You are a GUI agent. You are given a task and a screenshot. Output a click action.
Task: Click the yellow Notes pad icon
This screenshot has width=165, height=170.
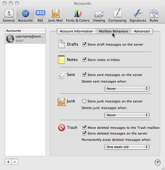[x=61, y=59]
